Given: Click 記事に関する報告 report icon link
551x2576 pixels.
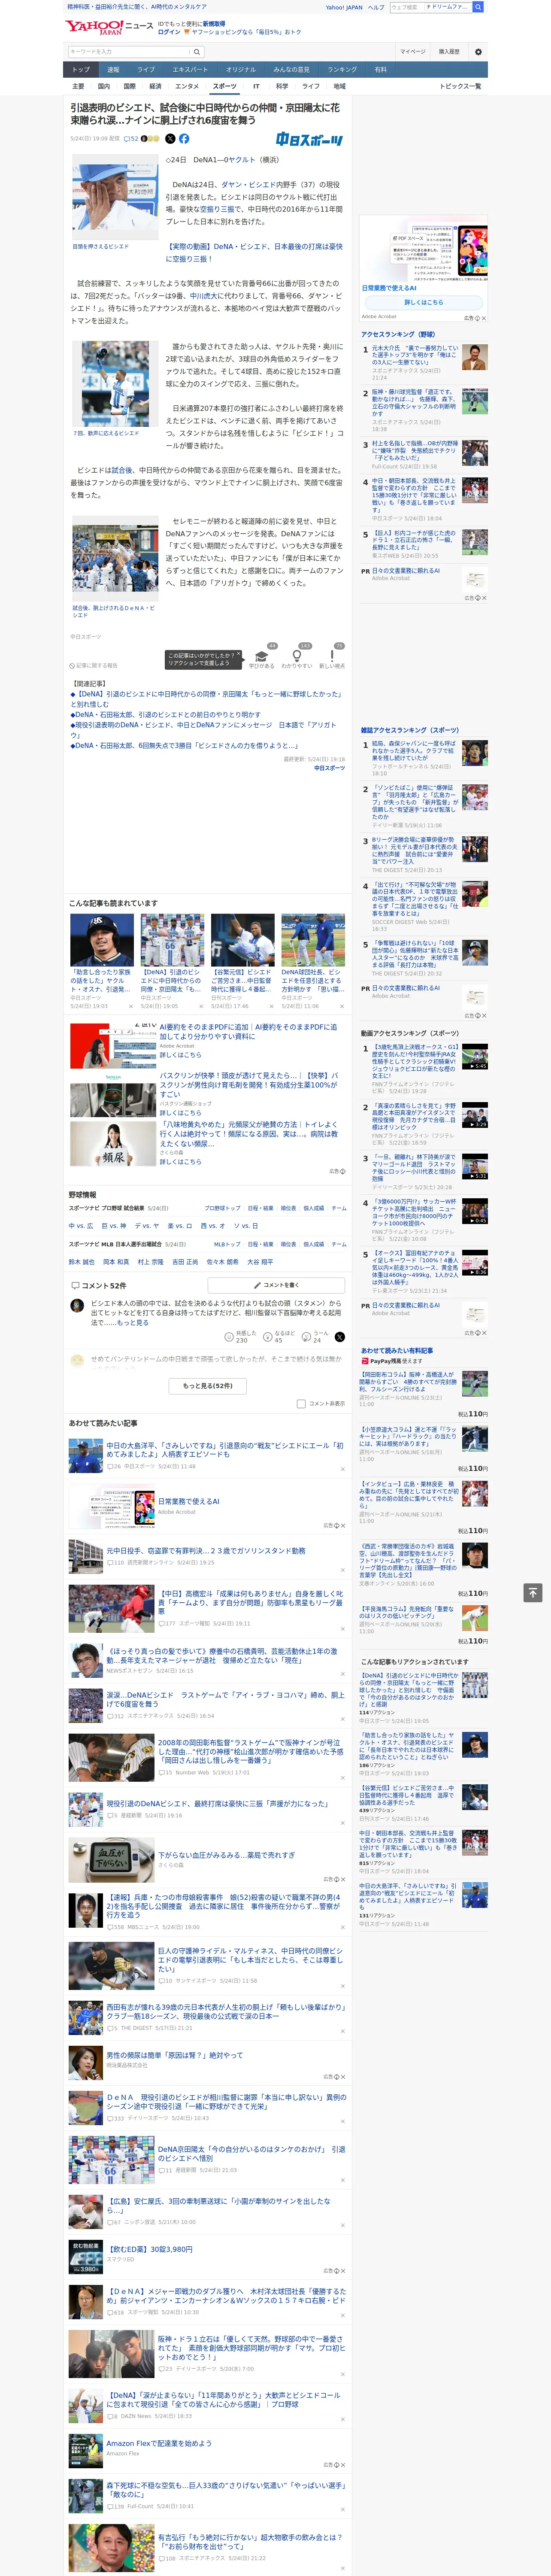Looking at the screenshot, I should click(x=94, y=665).
